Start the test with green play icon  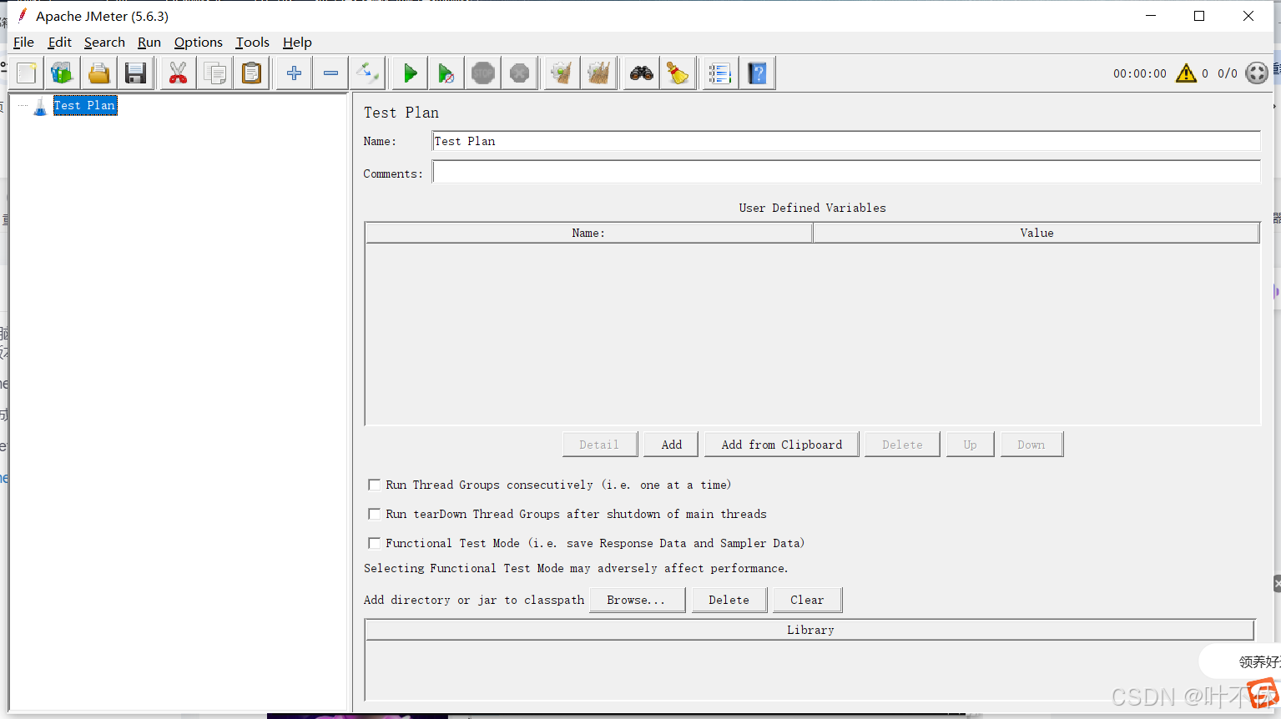click(x=410, y=73)
